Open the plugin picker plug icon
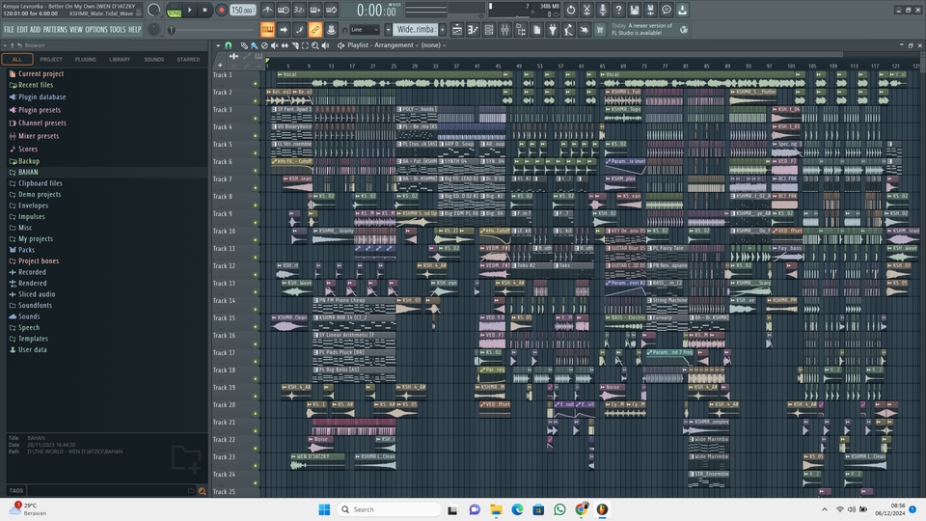This screenshot has height=521, width=926. 553,30
